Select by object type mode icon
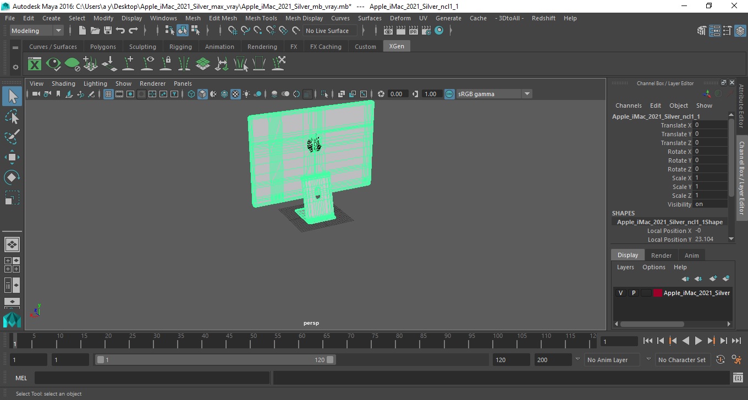The image size is (748, 400). (183, 31)
